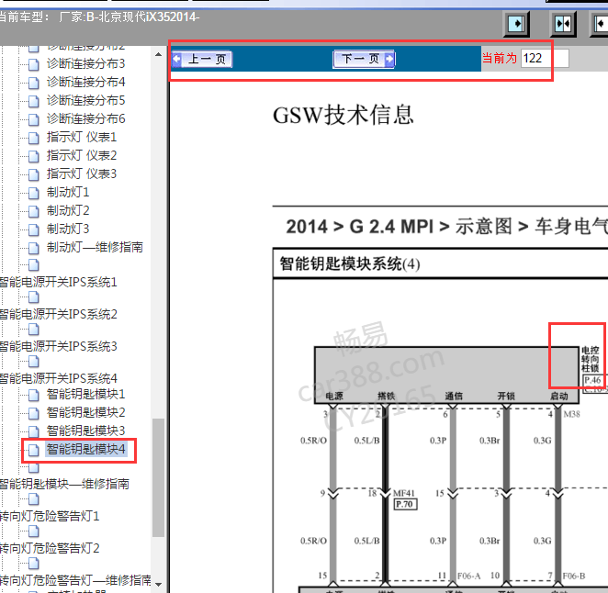Click the GSW技术信息 heading
Screen dimensions: 608x593
[343, 115]
